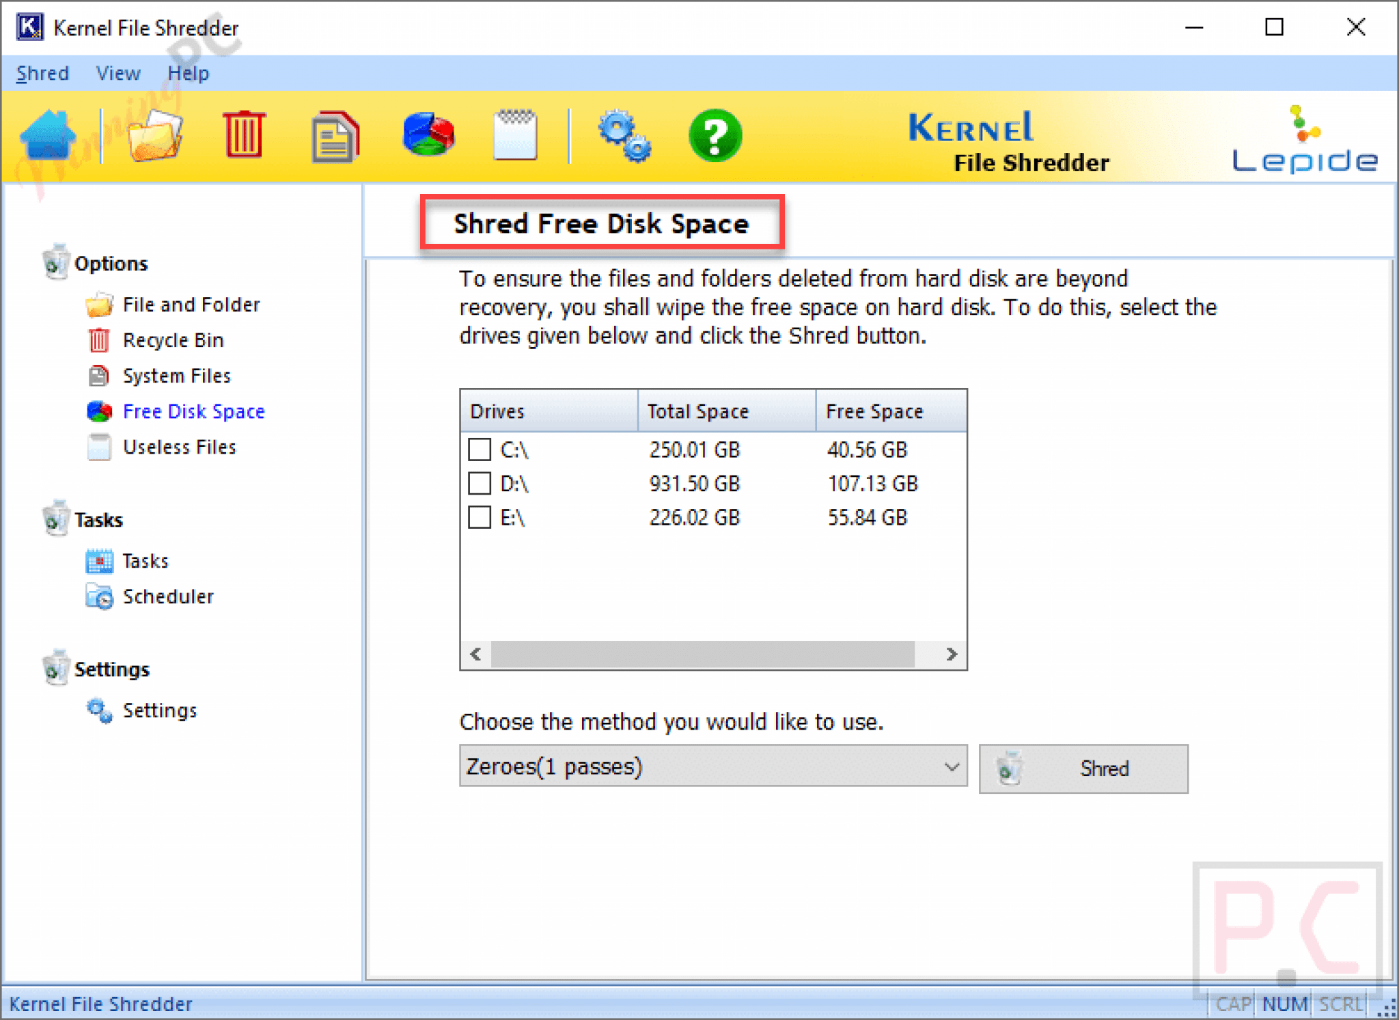Click the System Files document toolbar icon
The image size is (1399, 1020).
coord(335,137)
